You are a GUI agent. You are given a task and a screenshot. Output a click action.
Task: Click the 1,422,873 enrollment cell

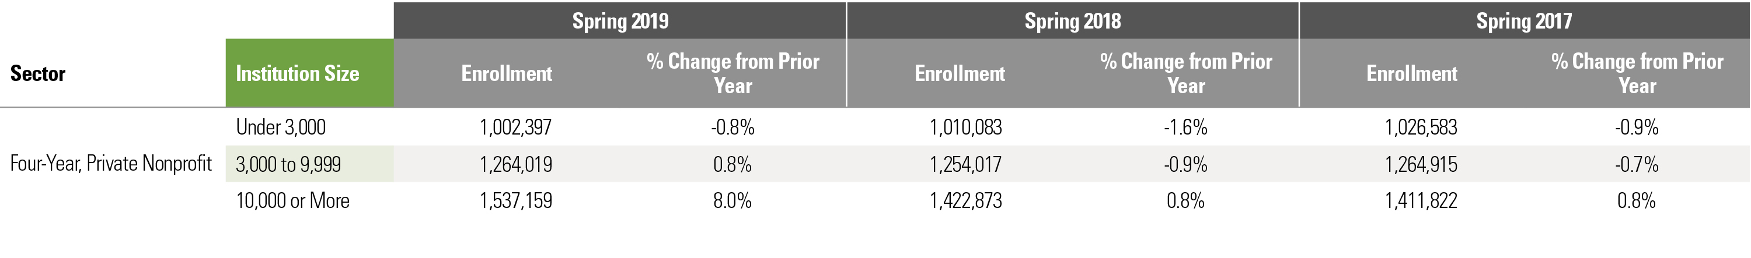(966, 201)
